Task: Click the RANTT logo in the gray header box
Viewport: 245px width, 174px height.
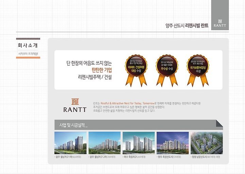Action: tap(220, 23)
